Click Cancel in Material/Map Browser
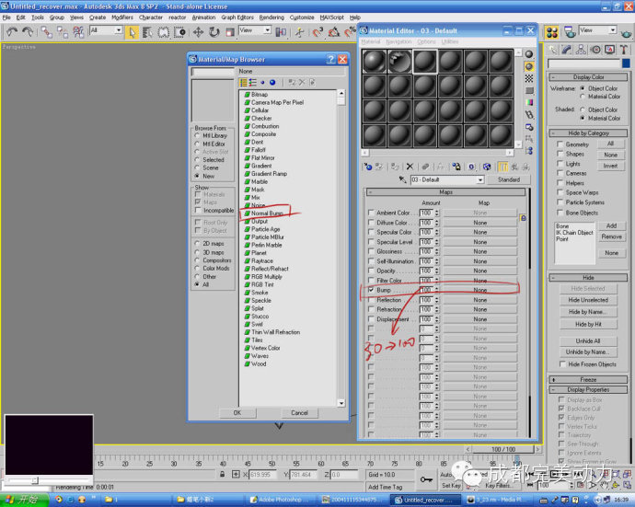 [x=299, y=412]
